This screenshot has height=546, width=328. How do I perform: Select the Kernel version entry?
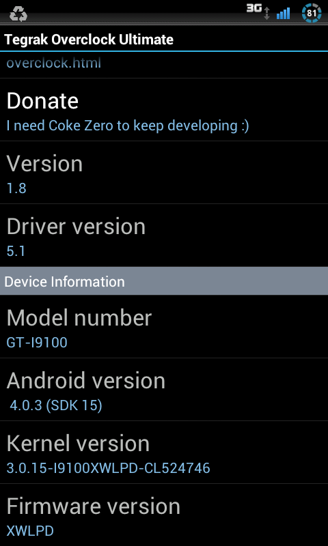pyautogui.click(x=164, y=452)
